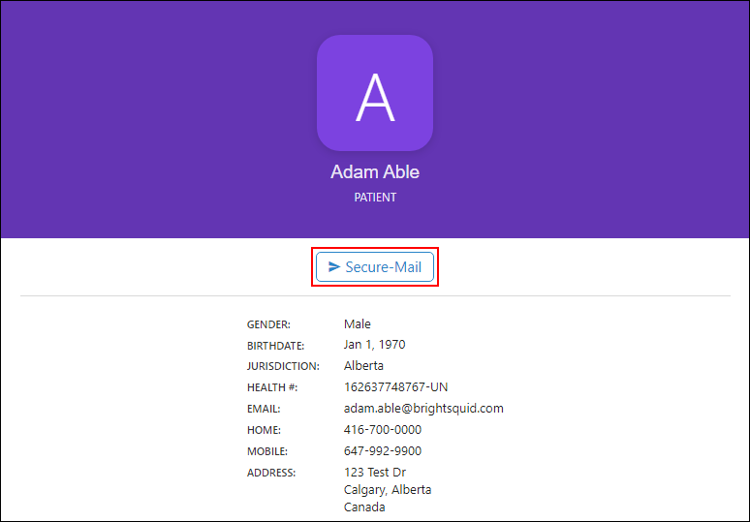Click the Secure-Mail button
The image size is (750, 522).
pyautogui.click(x=375, y=266)
